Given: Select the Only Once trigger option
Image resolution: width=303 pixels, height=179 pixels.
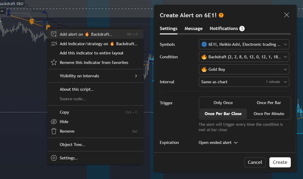Looking at the screenshot, I should click(223, 103).
